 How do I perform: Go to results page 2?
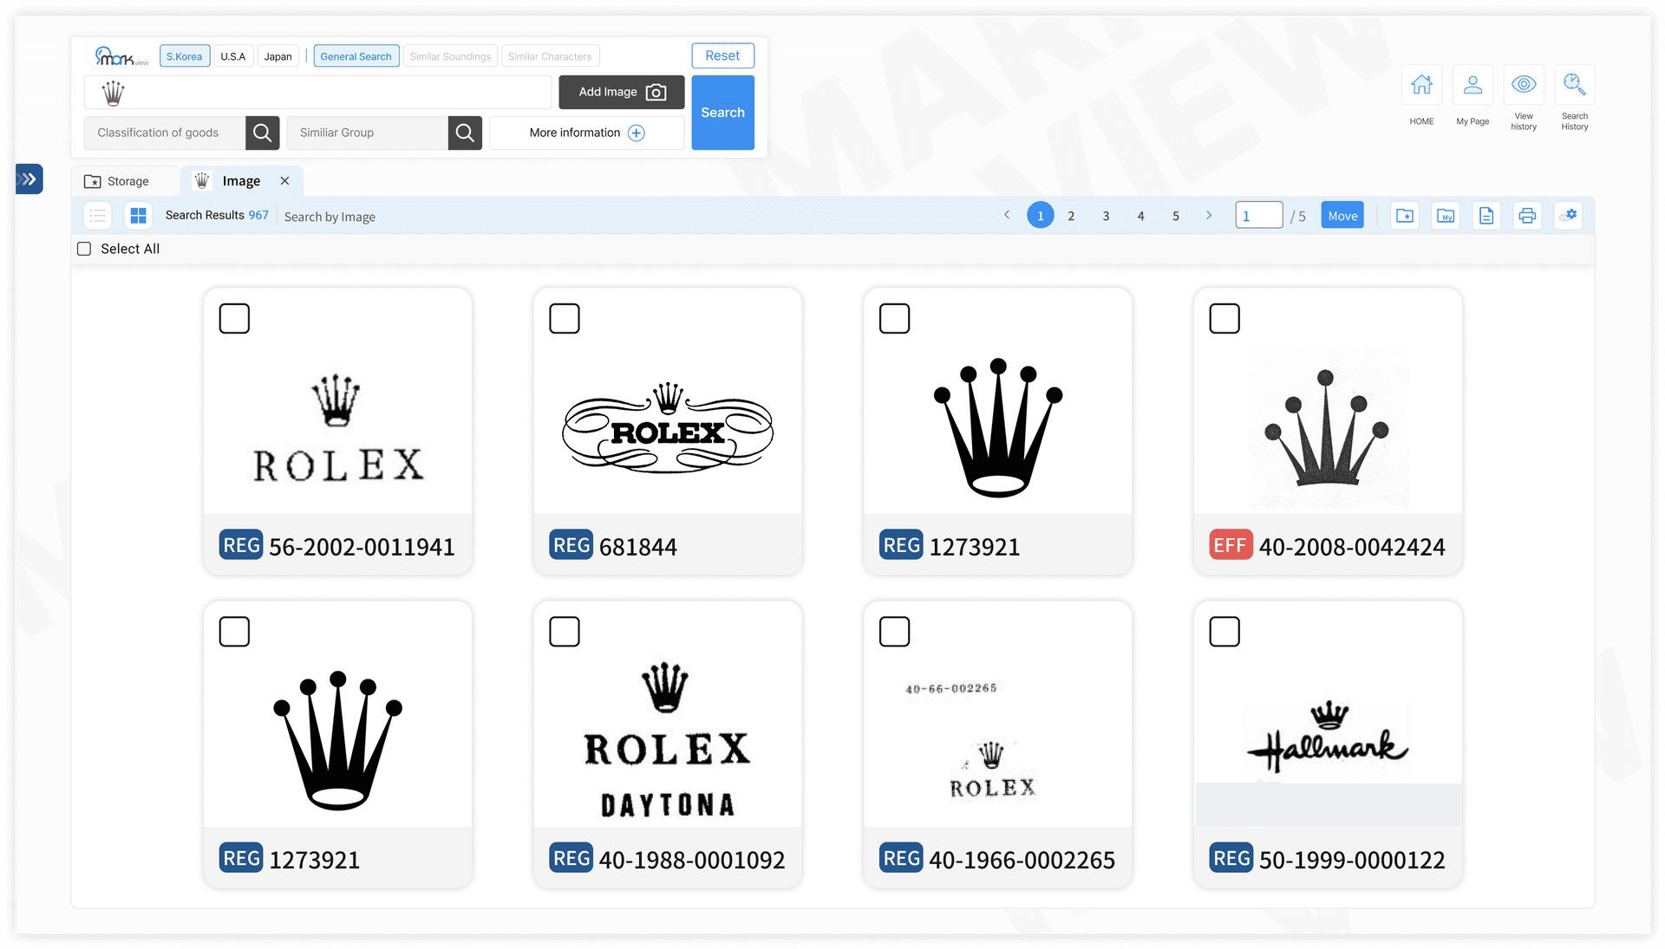[x=1071, y=216]
